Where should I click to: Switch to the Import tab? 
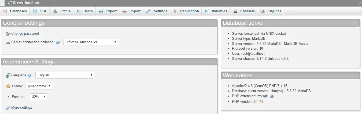point(132,11)
